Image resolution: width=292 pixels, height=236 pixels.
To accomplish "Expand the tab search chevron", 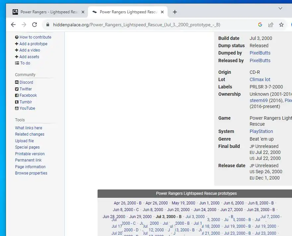I will pyautogui.click(x=280, y=8).
